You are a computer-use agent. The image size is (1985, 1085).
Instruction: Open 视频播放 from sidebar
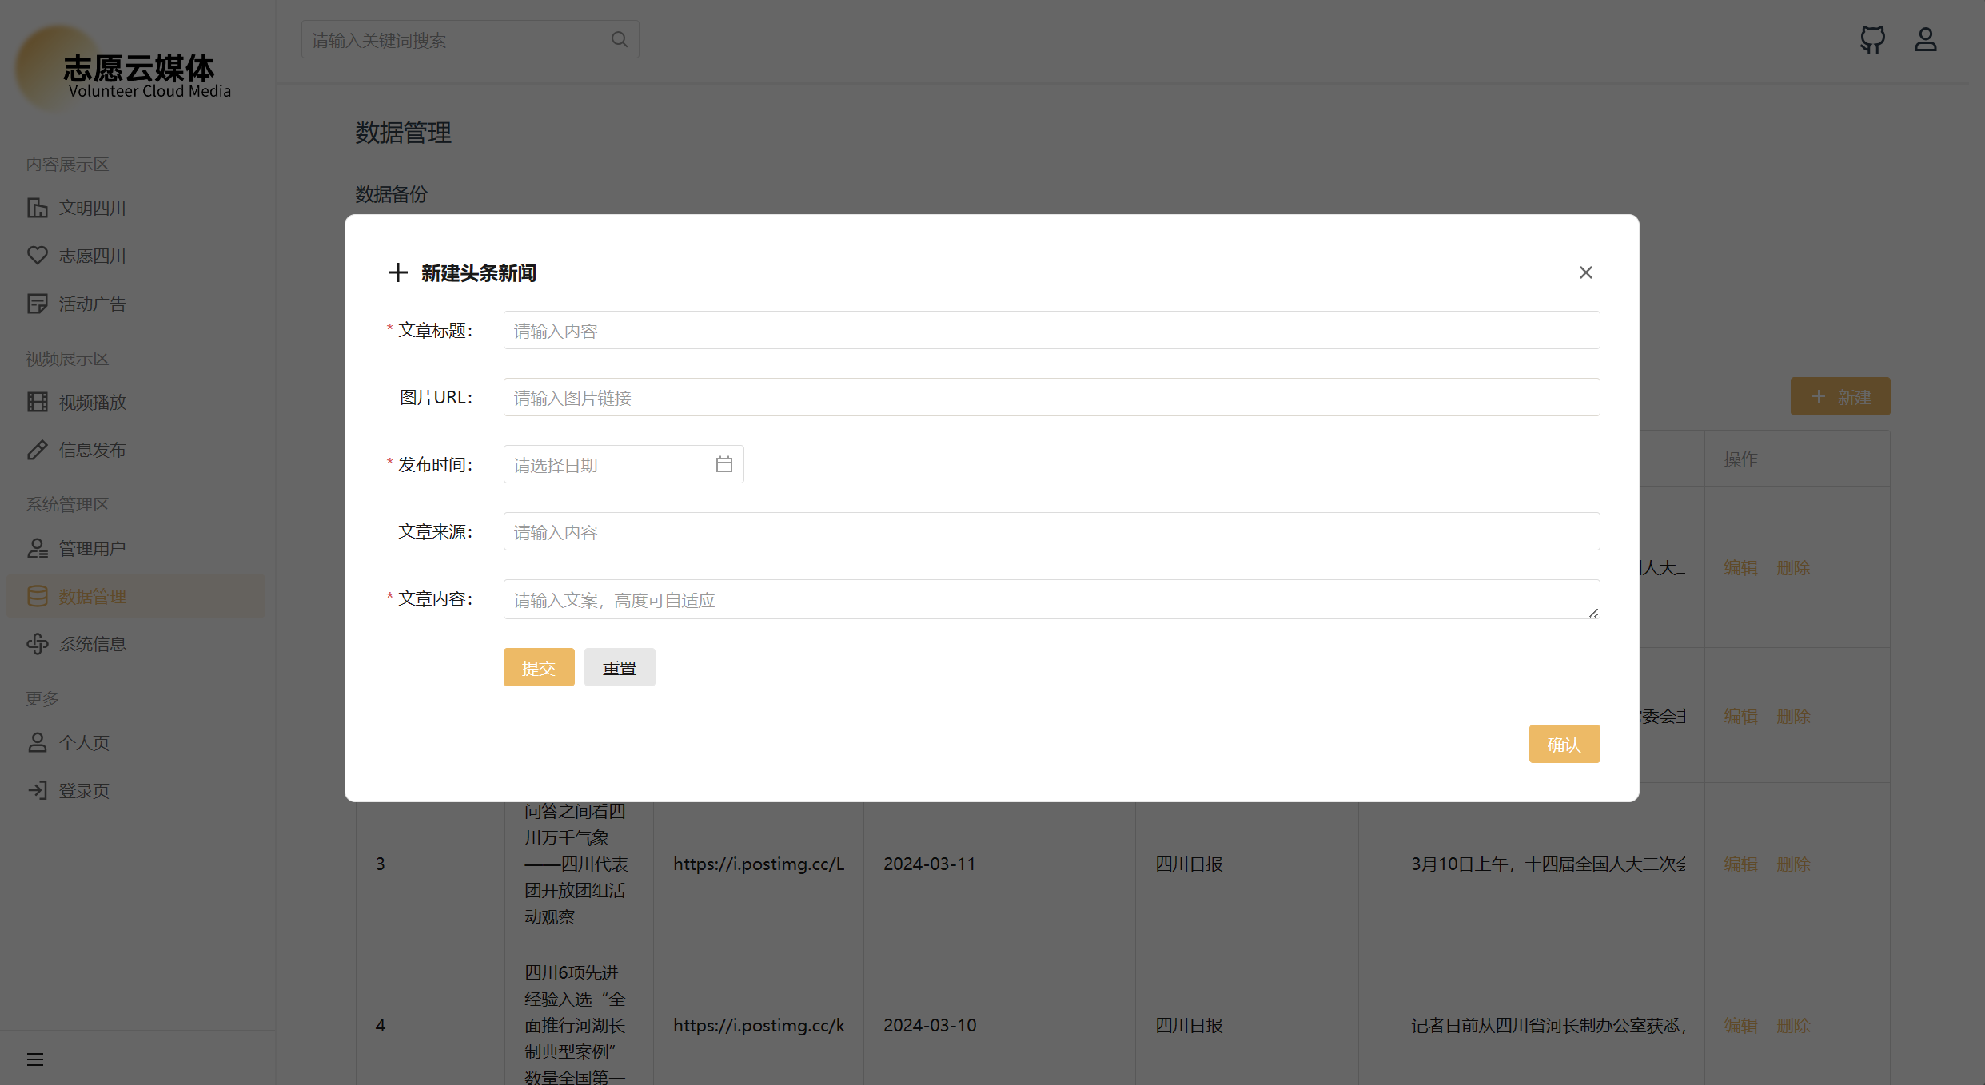pyautogui.click(x=92, y=403)
